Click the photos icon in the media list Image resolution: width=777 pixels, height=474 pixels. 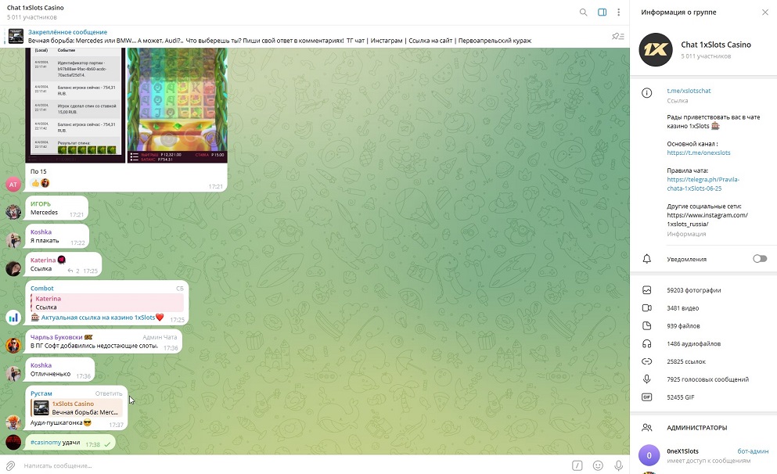coord(646,290)
